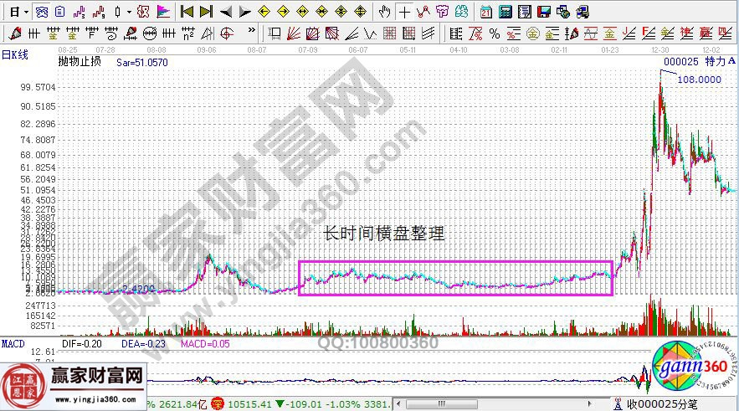Select the hand pan tool
This screenshot has height=411, width=739.
pos(384,12)
